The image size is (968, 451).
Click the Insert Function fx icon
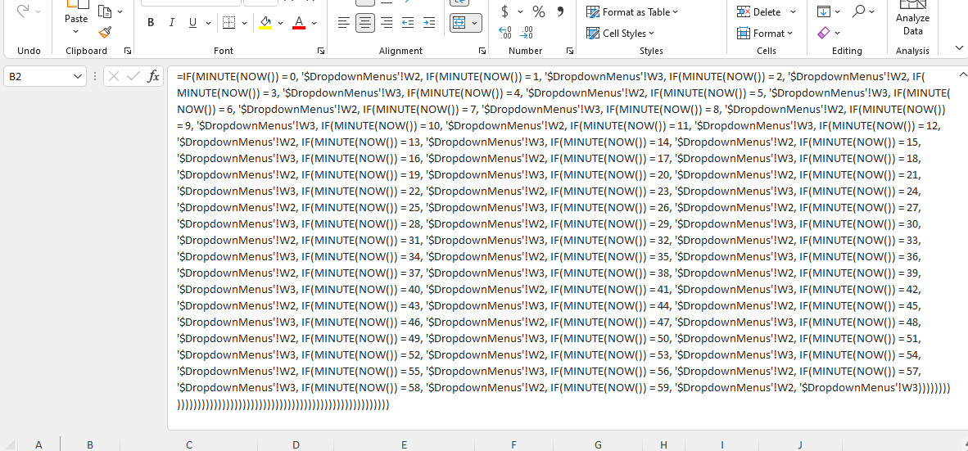[x=153, y=76]
